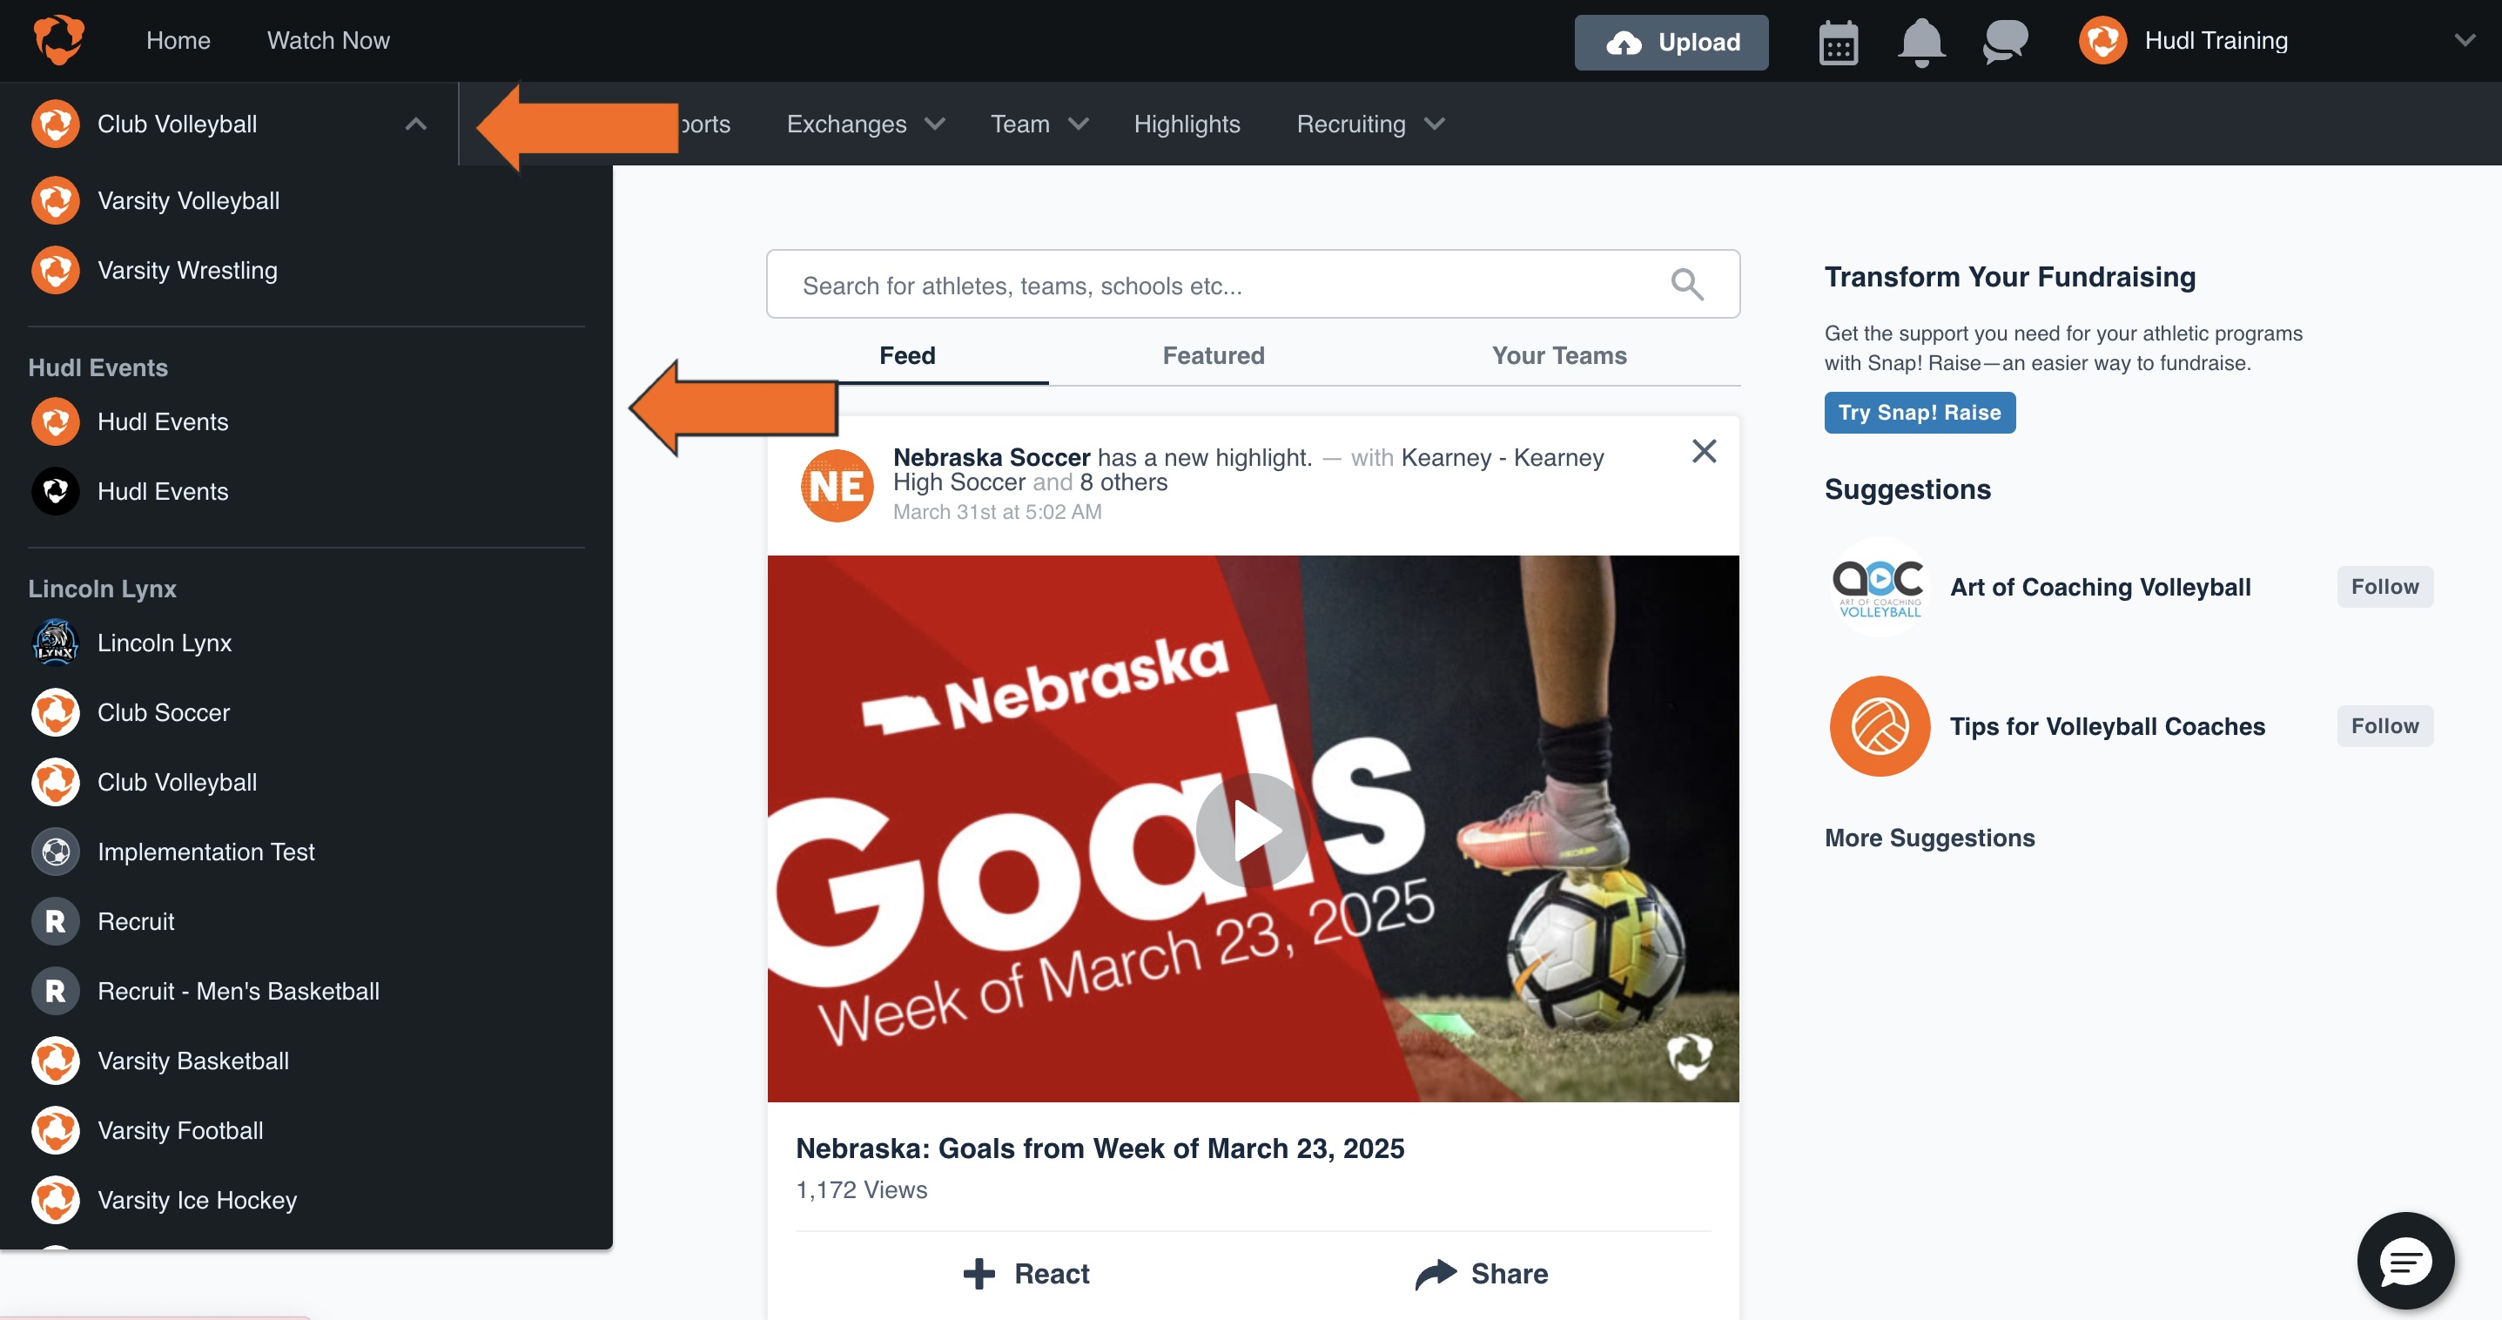This screenshot has height=1320, width=2502.
Task: Click the magnifying glass search icon
Action: pyautogui.click(x=1686, y=284)
